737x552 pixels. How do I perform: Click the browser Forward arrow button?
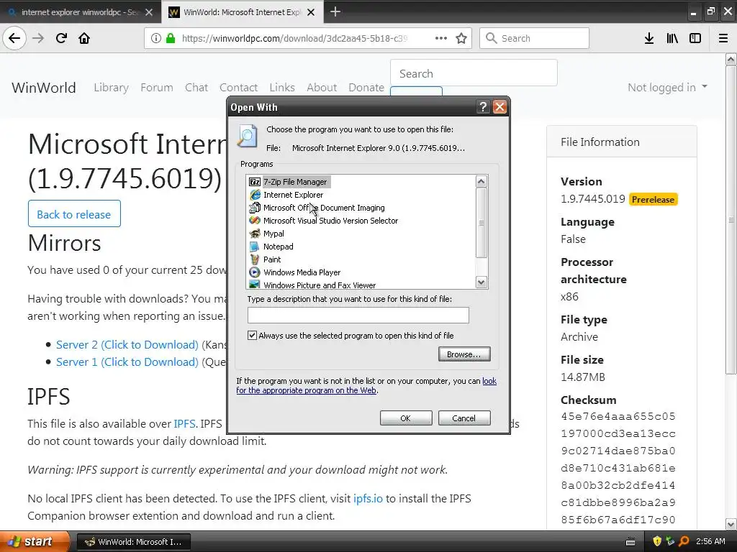coord(38,38)
